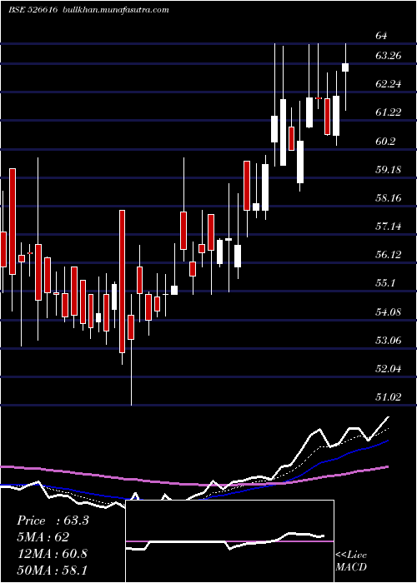Click the 58.16 price axis label

(x=389, y=198)
